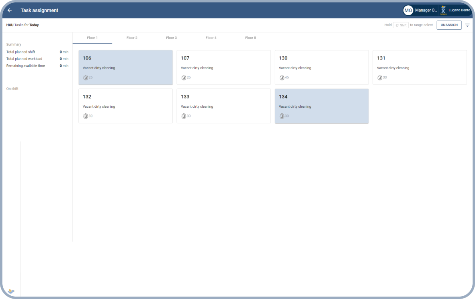Click the back arrow in header

coord(10,10)
